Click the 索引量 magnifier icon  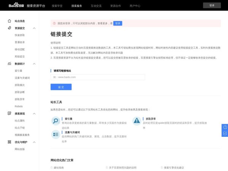(55, 121)
